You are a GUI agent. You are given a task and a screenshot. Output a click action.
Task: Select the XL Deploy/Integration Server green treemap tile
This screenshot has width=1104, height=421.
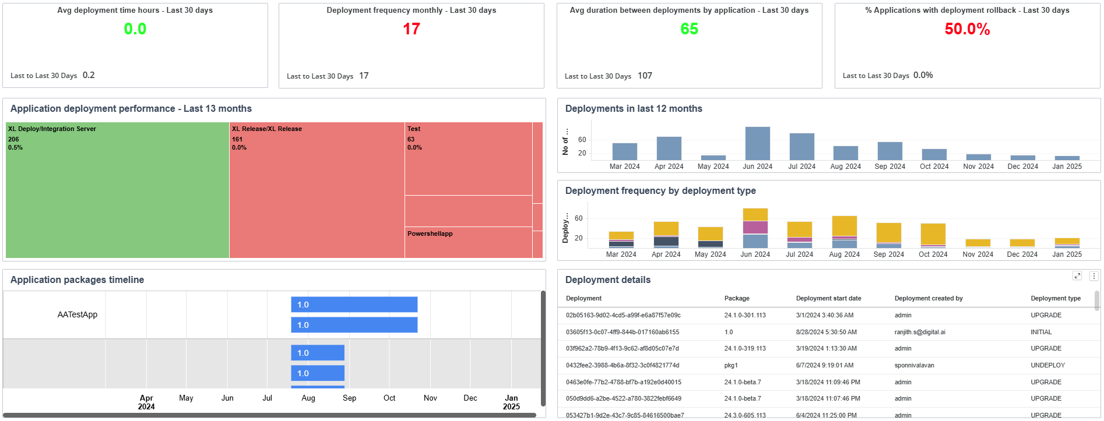coord(117,190)
